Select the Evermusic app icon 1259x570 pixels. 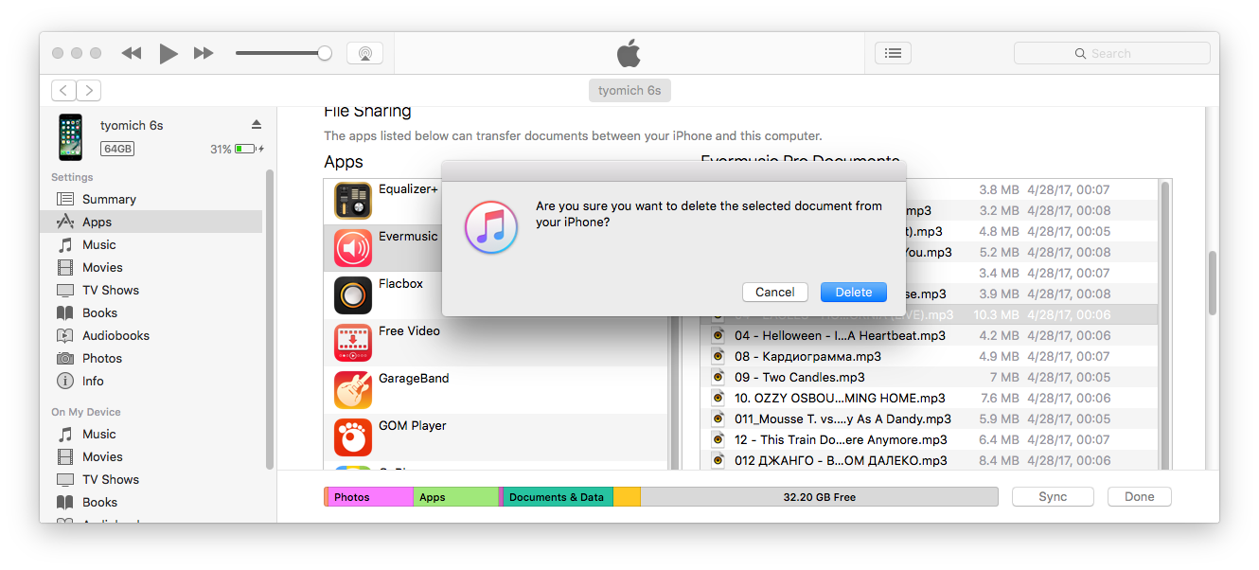[x=352, y=247]
